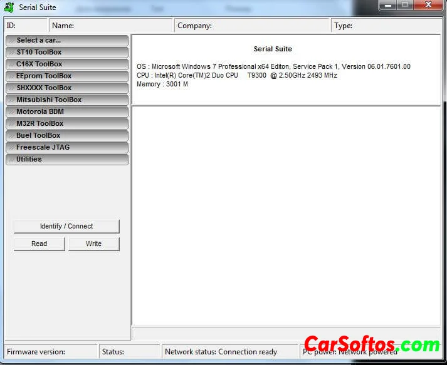Expand the ST10 ToolBox section

click(x=67, y=53)
